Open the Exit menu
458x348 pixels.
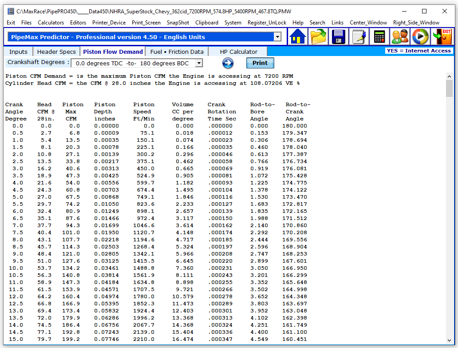pos(11,23)
